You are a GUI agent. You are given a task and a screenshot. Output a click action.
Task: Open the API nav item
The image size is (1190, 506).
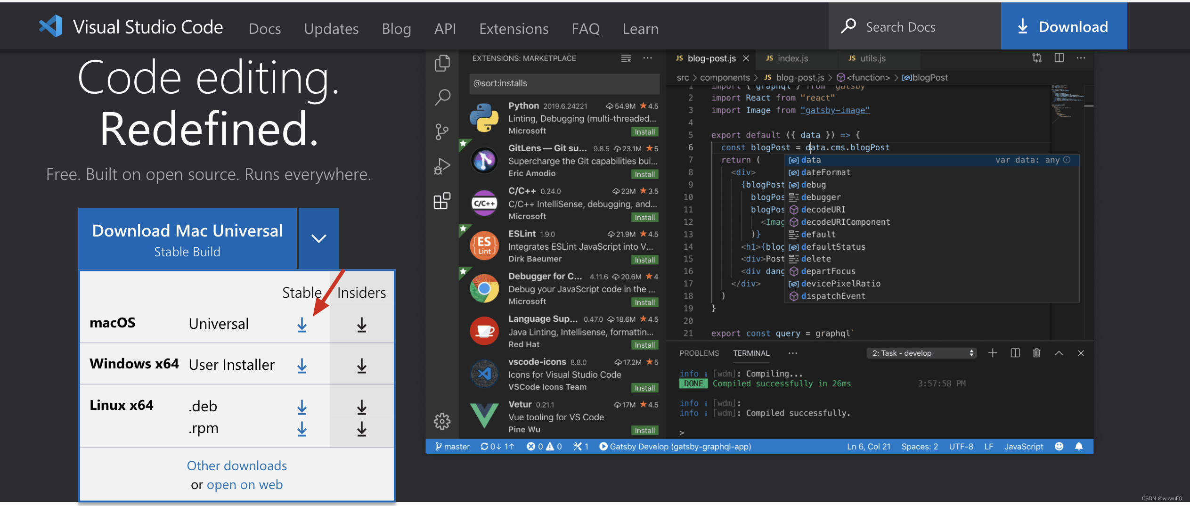[445, 29]
